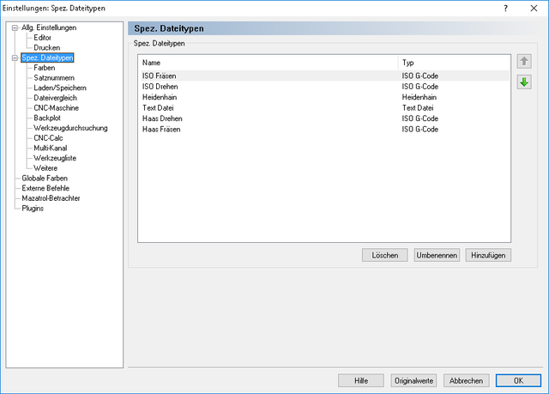This screenshot has width=549, height=394.
Task: Select Allg. Einstellungen in the tree
Action: (49, 27)
